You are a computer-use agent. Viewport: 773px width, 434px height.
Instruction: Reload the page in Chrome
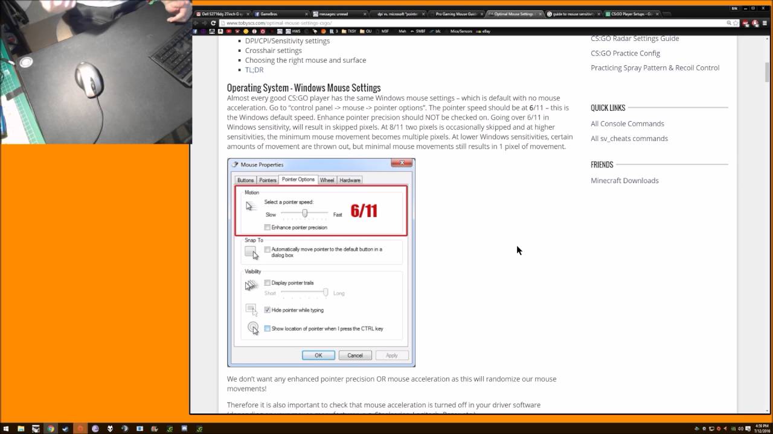pos(213,23)
